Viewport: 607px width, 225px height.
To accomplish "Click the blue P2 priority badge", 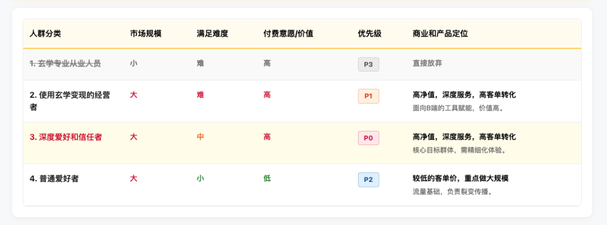I will click(x=368, y=179).
